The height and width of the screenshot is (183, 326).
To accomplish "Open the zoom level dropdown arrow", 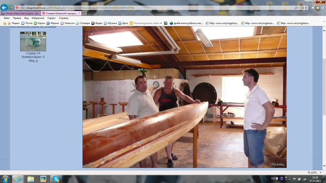I will coord(321,172).
